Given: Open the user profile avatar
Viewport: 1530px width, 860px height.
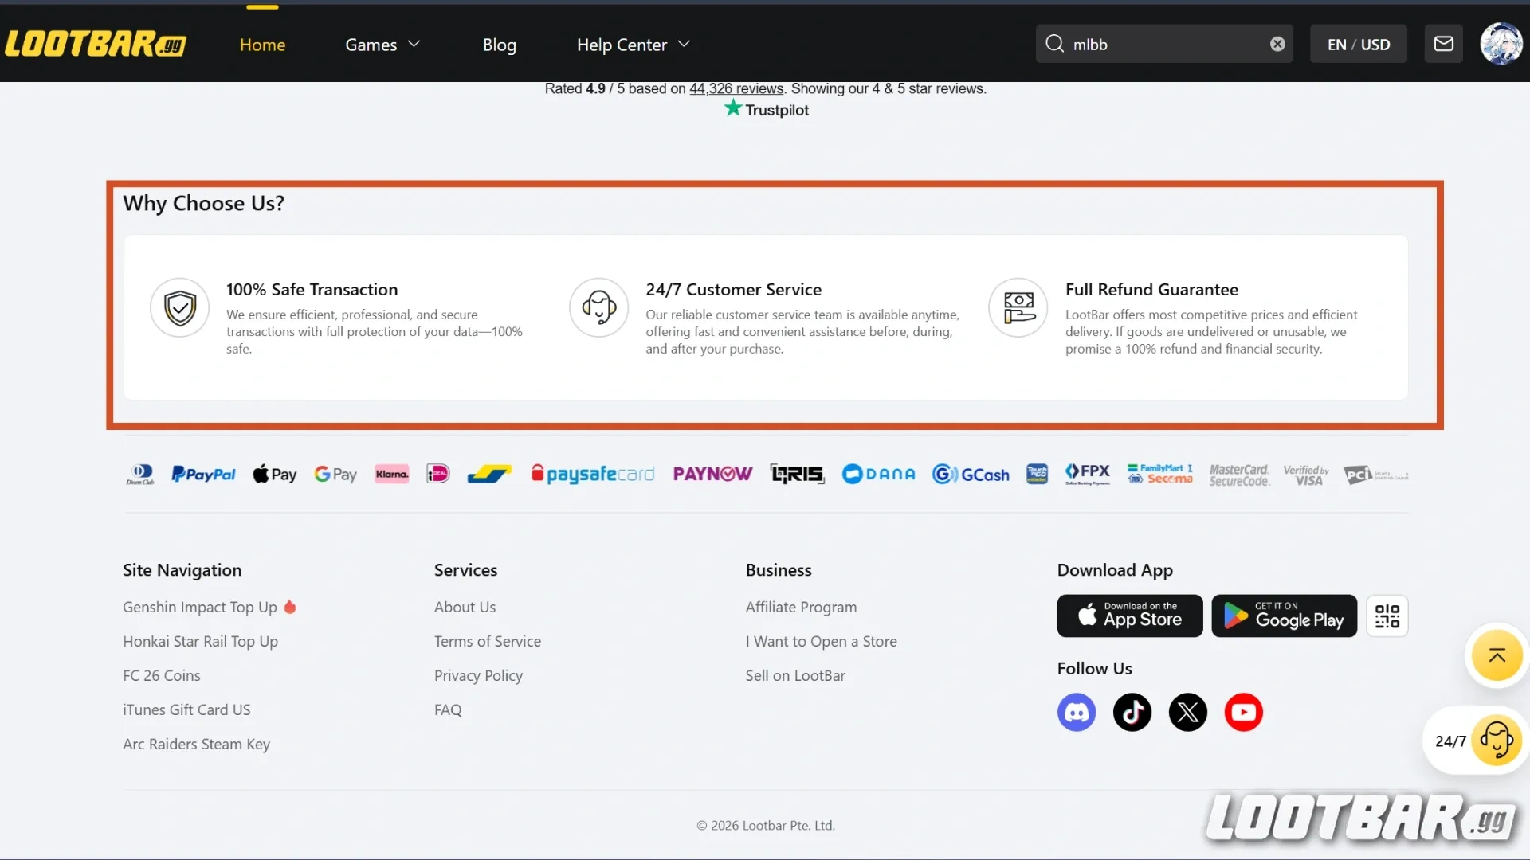Looking at the screenshot, I should 1501,44.
